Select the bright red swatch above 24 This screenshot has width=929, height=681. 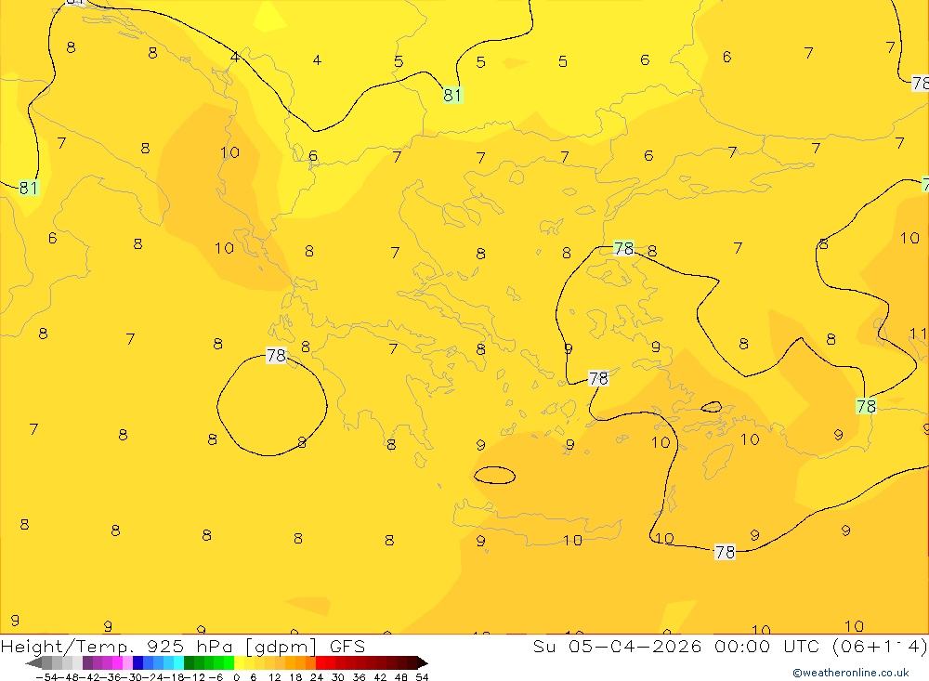coord(321,662)
